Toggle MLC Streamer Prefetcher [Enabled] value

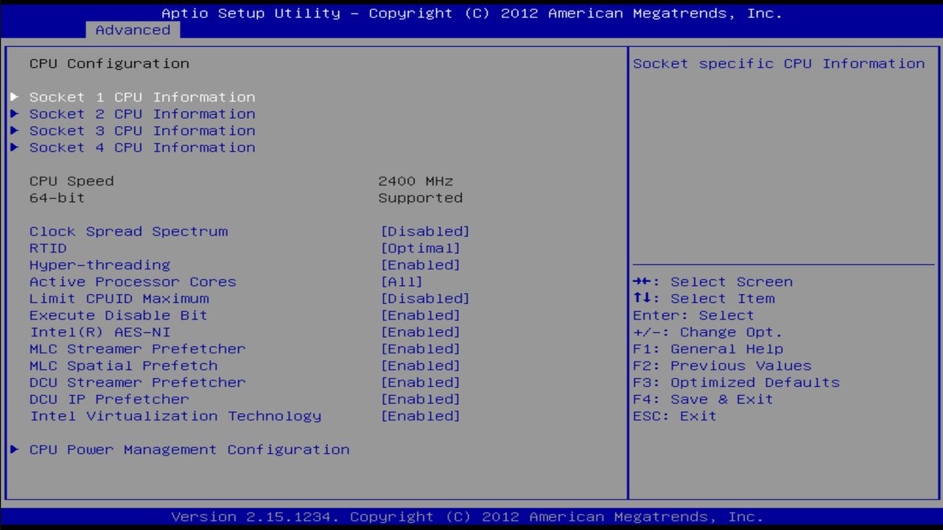(x=421, y=349)
